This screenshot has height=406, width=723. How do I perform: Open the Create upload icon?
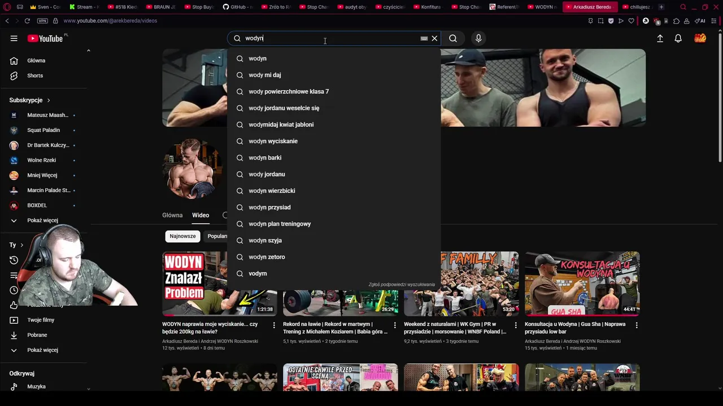click(660, 38)
